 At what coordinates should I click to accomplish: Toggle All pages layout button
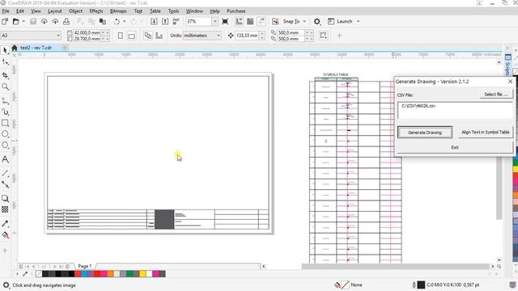tap(148, 36)
